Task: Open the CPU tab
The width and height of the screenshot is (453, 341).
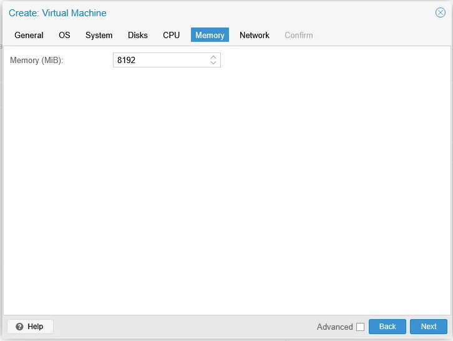Action: tap(171, 35)
